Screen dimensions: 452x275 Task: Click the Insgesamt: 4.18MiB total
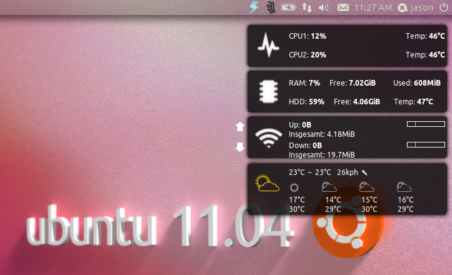coord(322,134)
